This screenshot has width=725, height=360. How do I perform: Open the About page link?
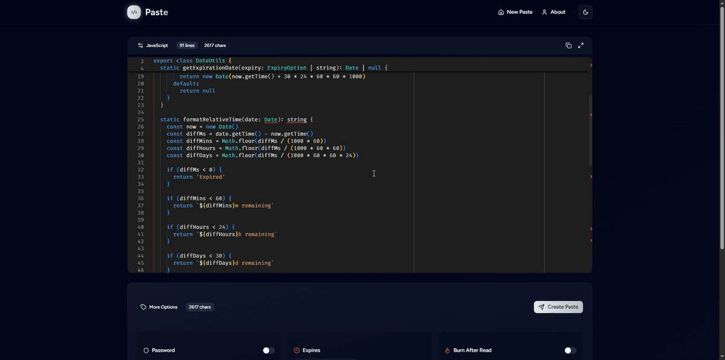point(553,12)
